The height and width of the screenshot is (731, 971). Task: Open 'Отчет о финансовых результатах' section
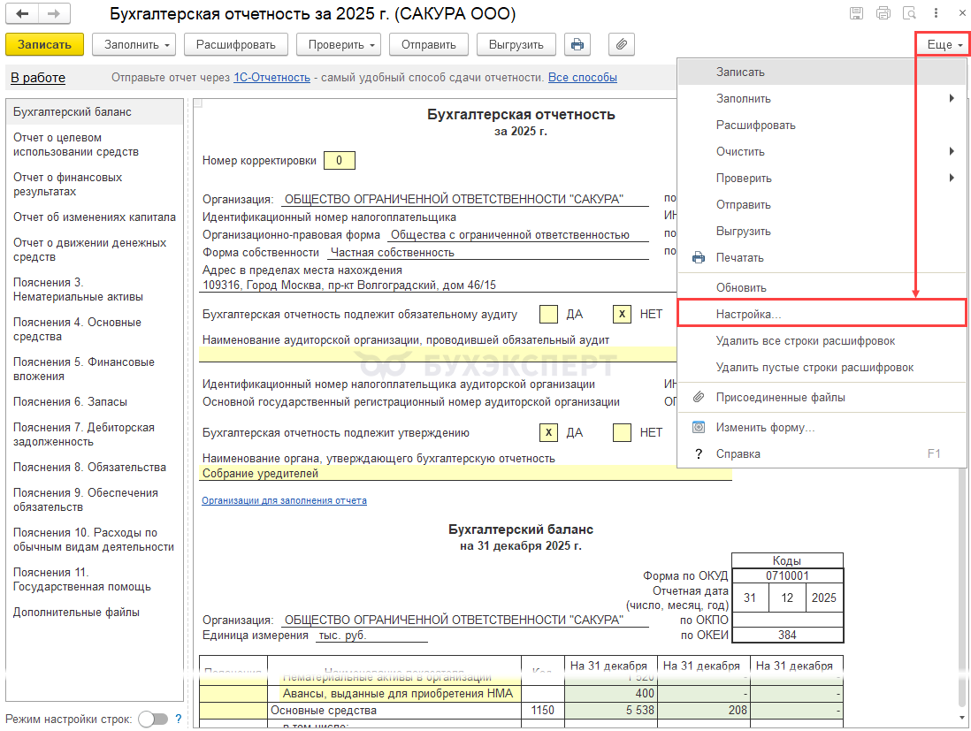68,184
